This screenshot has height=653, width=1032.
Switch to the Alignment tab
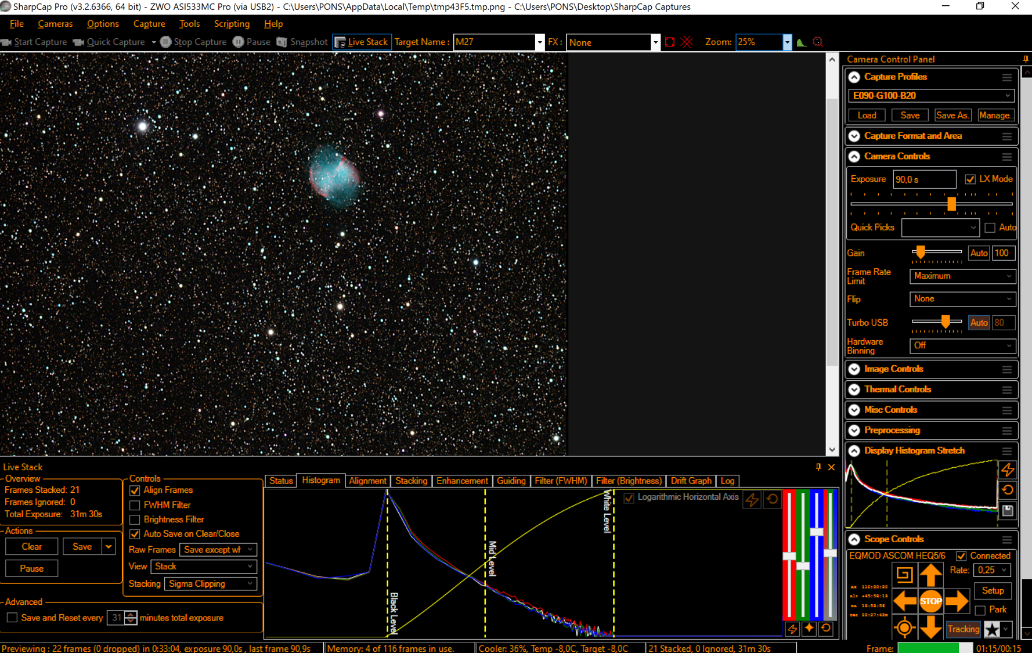tap(367, 481)
